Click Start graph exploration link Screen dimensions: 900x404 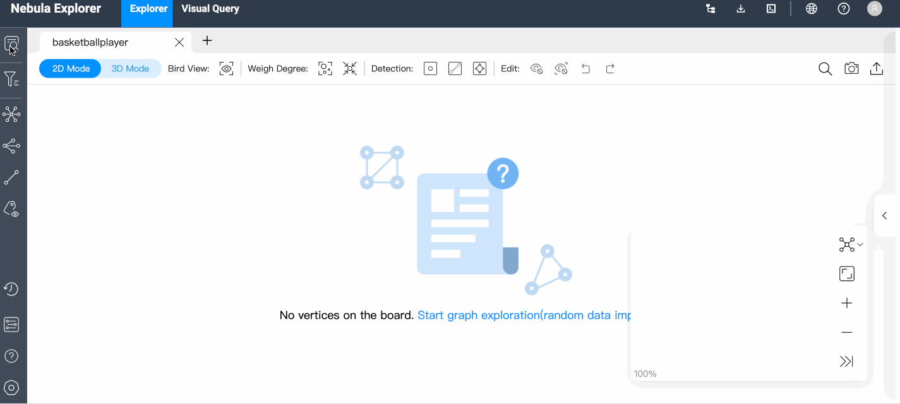[x=524, y=315]
